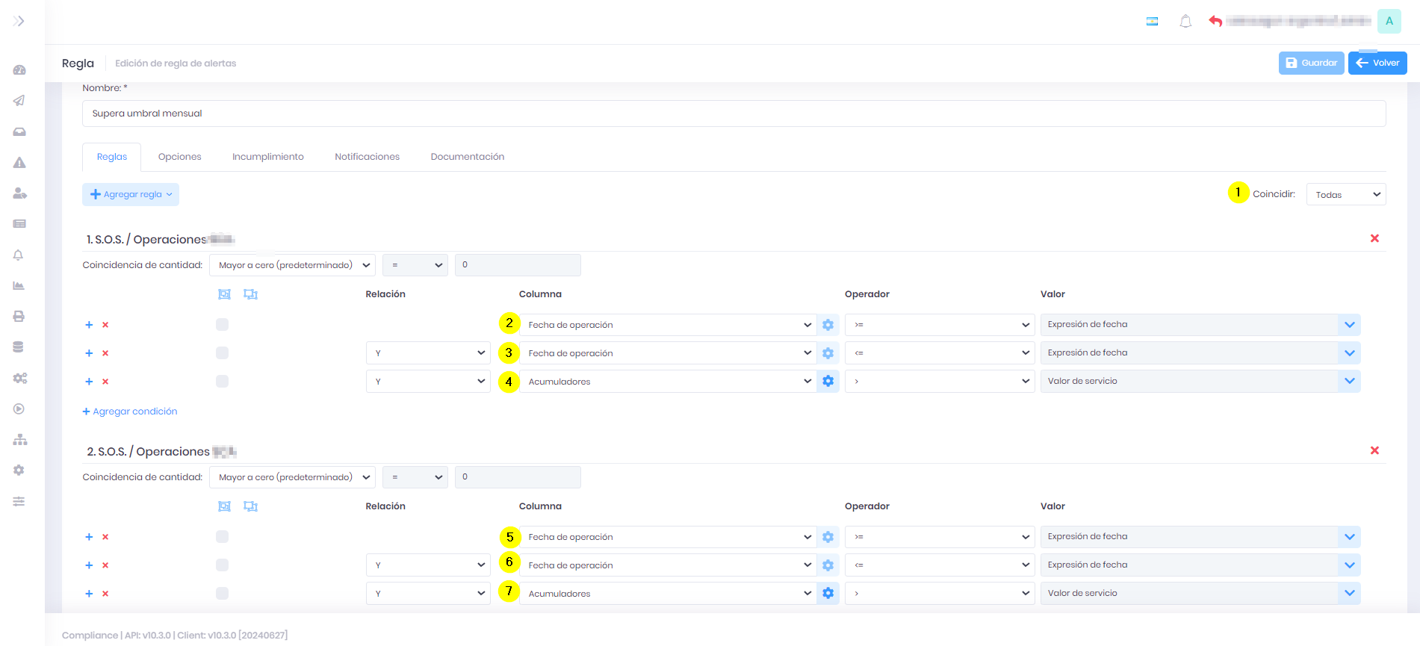Click the group conditions icon in rule 1
The height and width of the screenshot is (646, 1420).
(224, 294)
